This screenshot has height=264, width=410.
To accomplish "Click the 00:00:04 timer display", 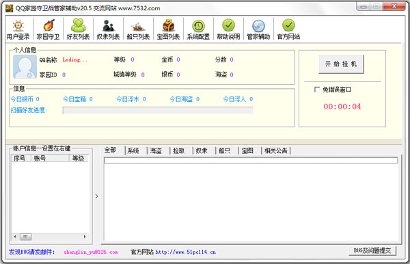I will 342,107.
